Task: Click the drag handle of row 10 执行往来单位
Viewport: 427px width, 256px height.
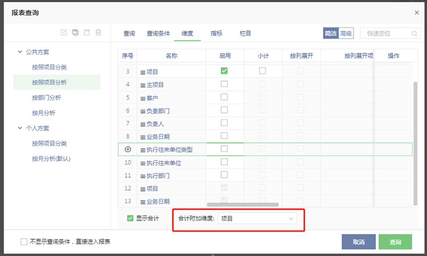Action: (x=143, y=163)
